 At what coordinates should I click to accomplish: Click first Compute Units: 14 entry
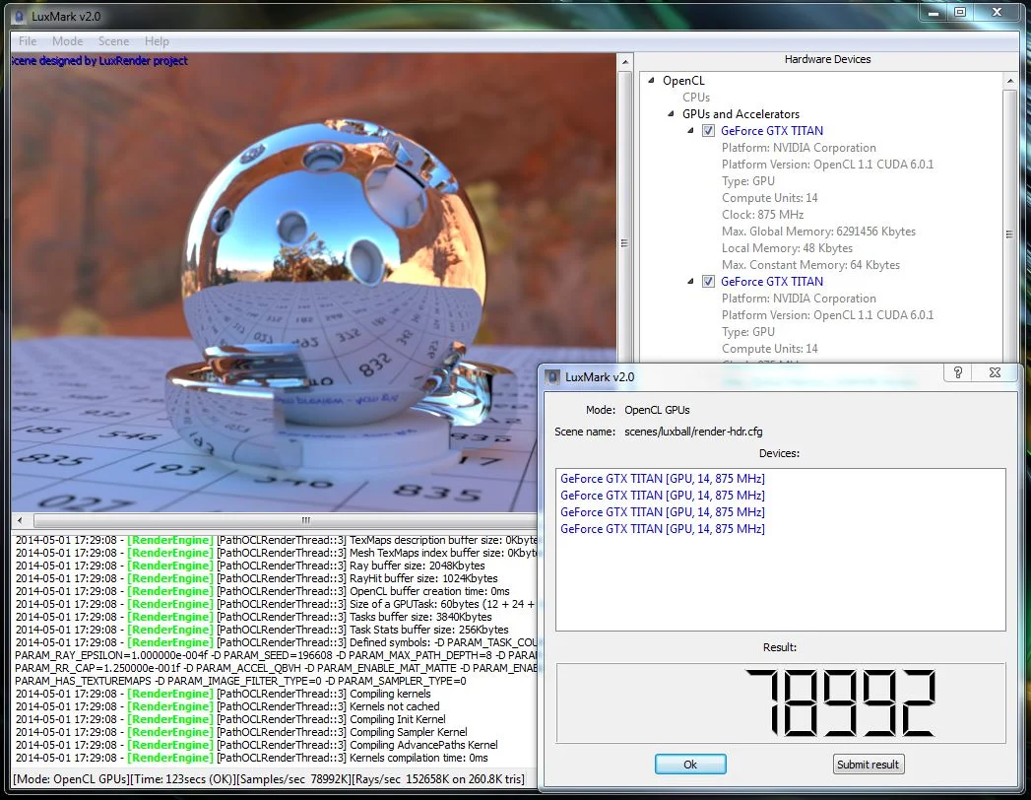(769, 197)
